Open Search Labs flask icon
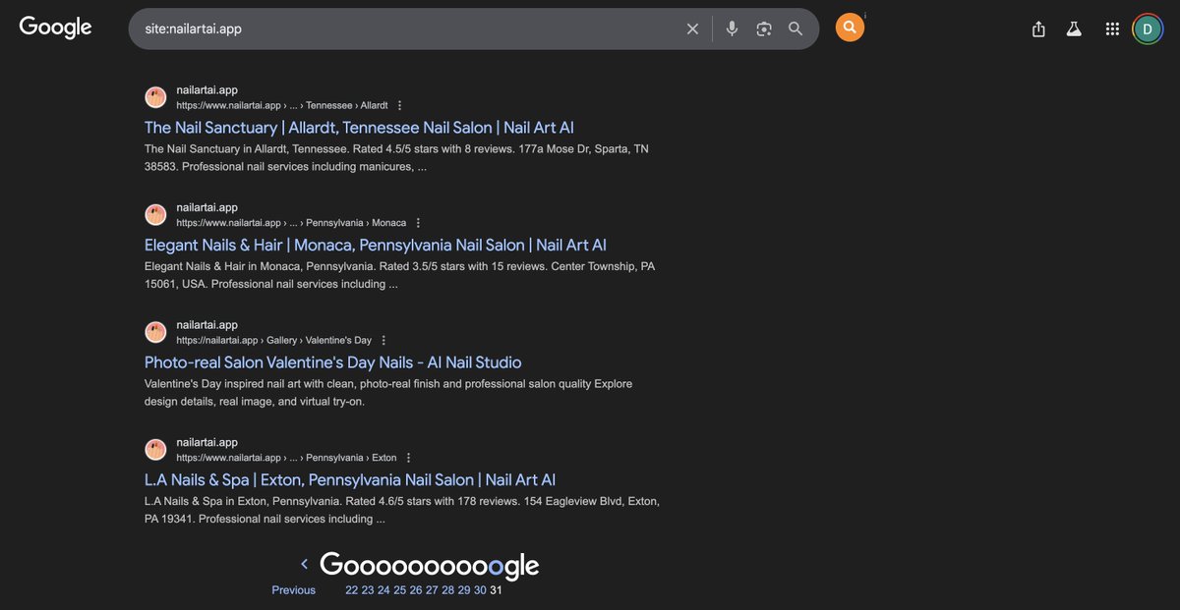 [x=1074, y=29]
